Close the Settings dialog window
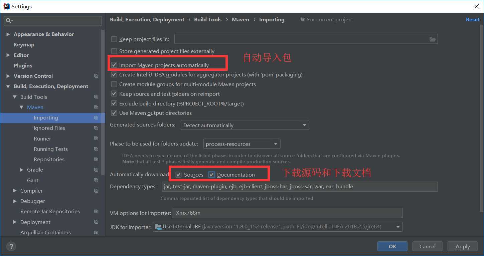 click(x=477, y=6)
